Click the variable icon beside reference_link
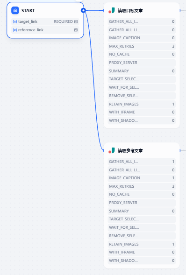The height and width of the screenshot is (275, 186). point(15,30)
